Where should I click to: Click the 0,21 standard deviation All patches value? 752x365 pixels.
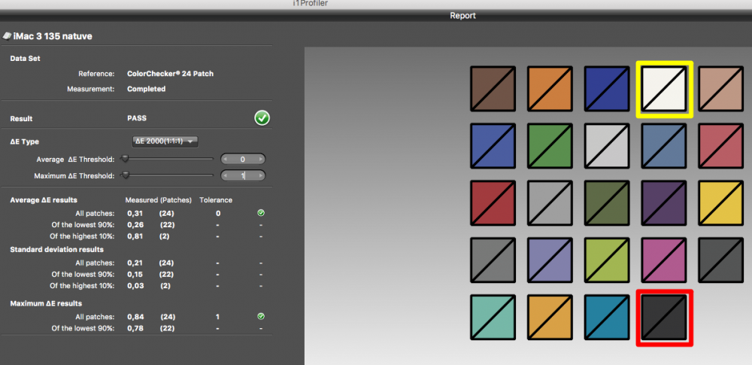[135, 263]
